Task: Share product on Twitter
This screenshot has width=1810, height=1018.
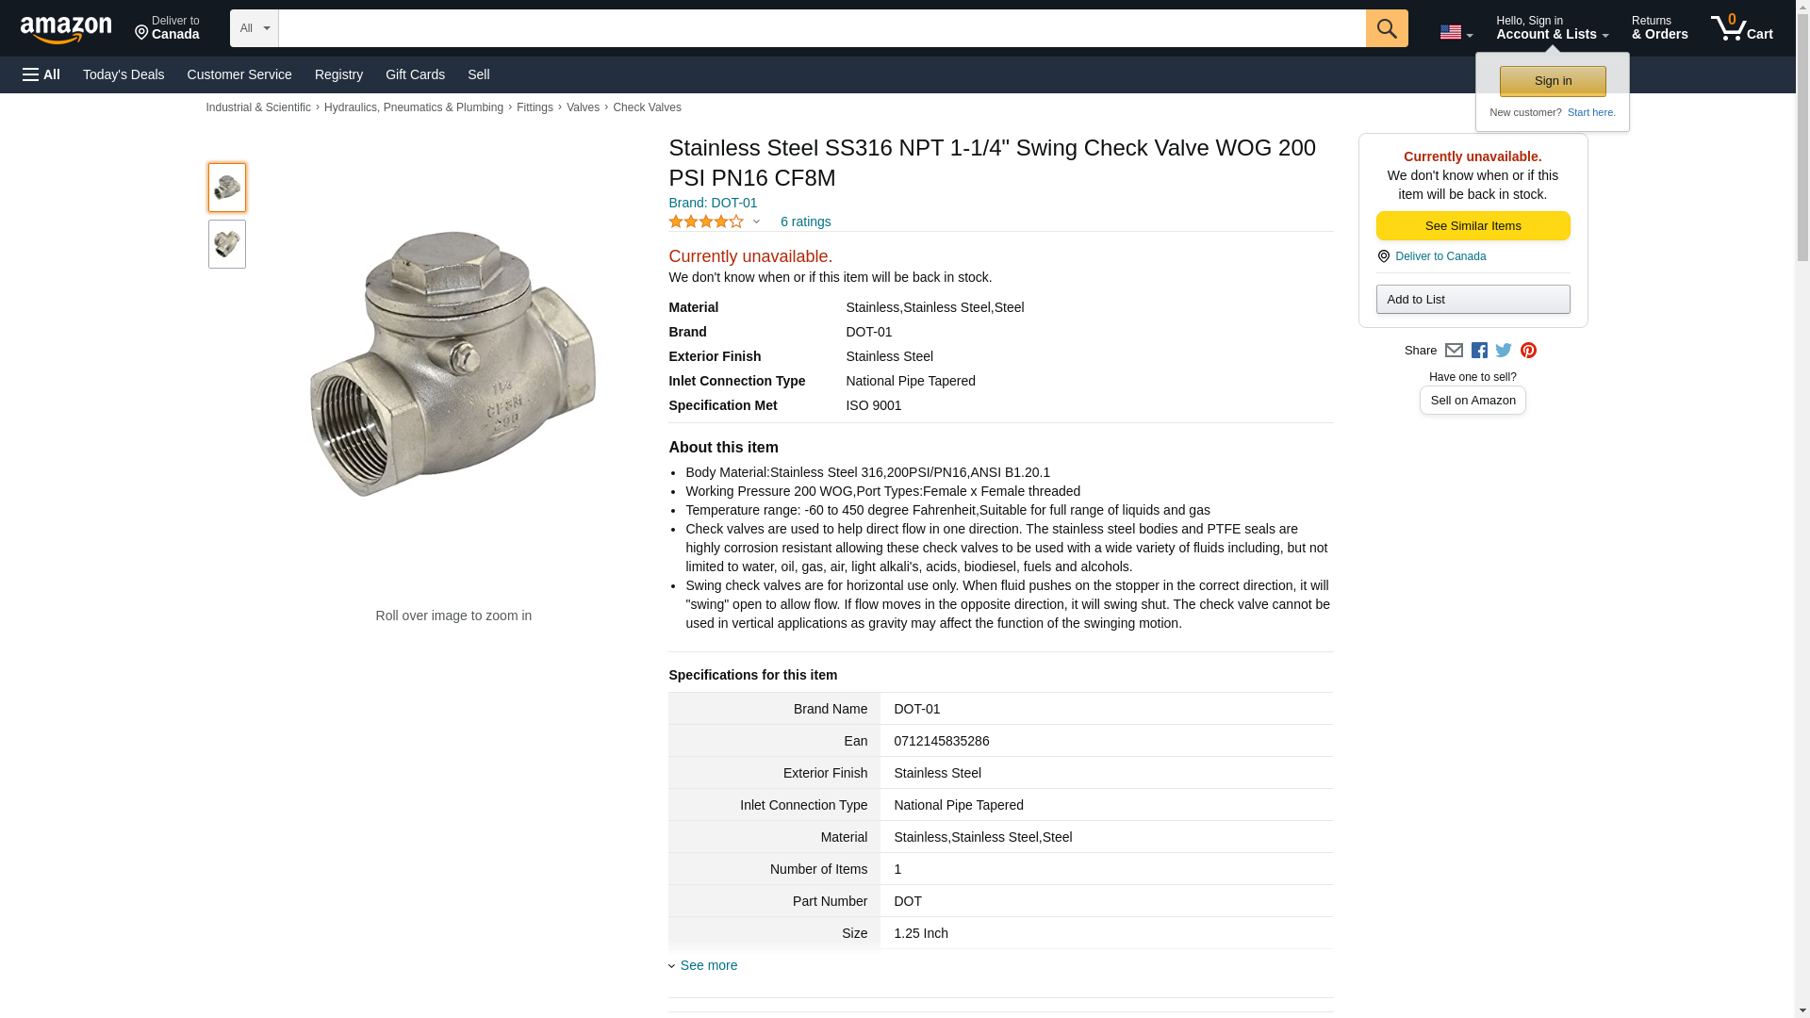Action: tap(1504, 351)
